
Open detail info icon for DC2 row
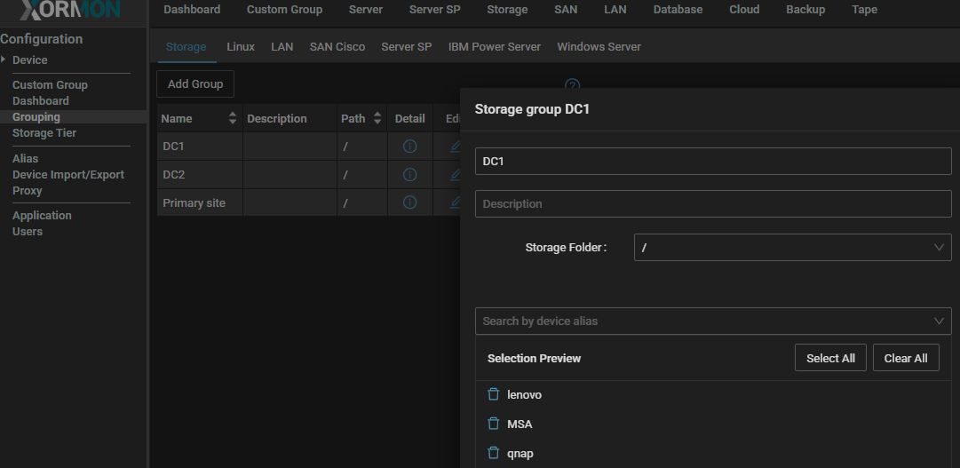click(x=409, y=175)
